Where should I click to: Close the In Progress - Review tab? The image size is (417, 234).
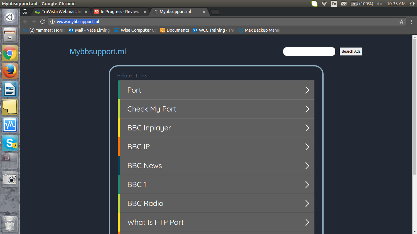pyautogui.click(x=145, y=12)
